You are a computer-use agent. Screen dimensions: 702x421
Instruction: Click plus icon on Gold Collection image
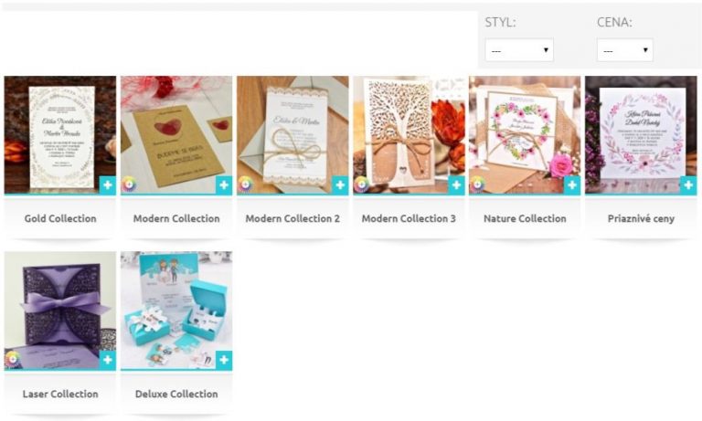coord(108,184)
